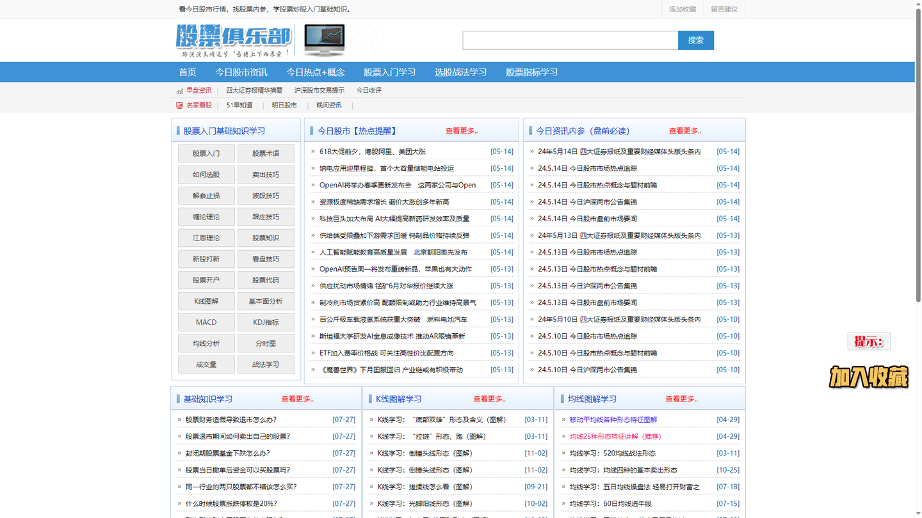Click the 搜索 search button

click(x=696, y=40)
